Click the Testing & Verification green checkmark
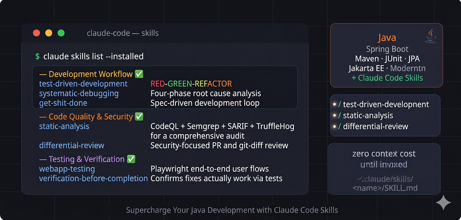 131,159
